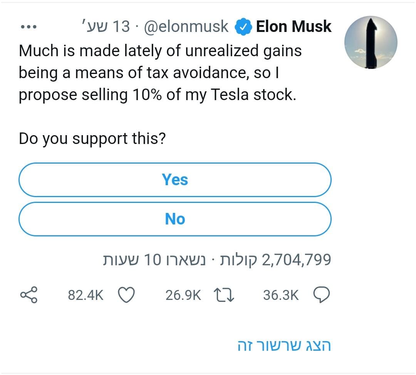Click the 26.9K retweets count
Screen dimensions: 416x375
[183, 295]
